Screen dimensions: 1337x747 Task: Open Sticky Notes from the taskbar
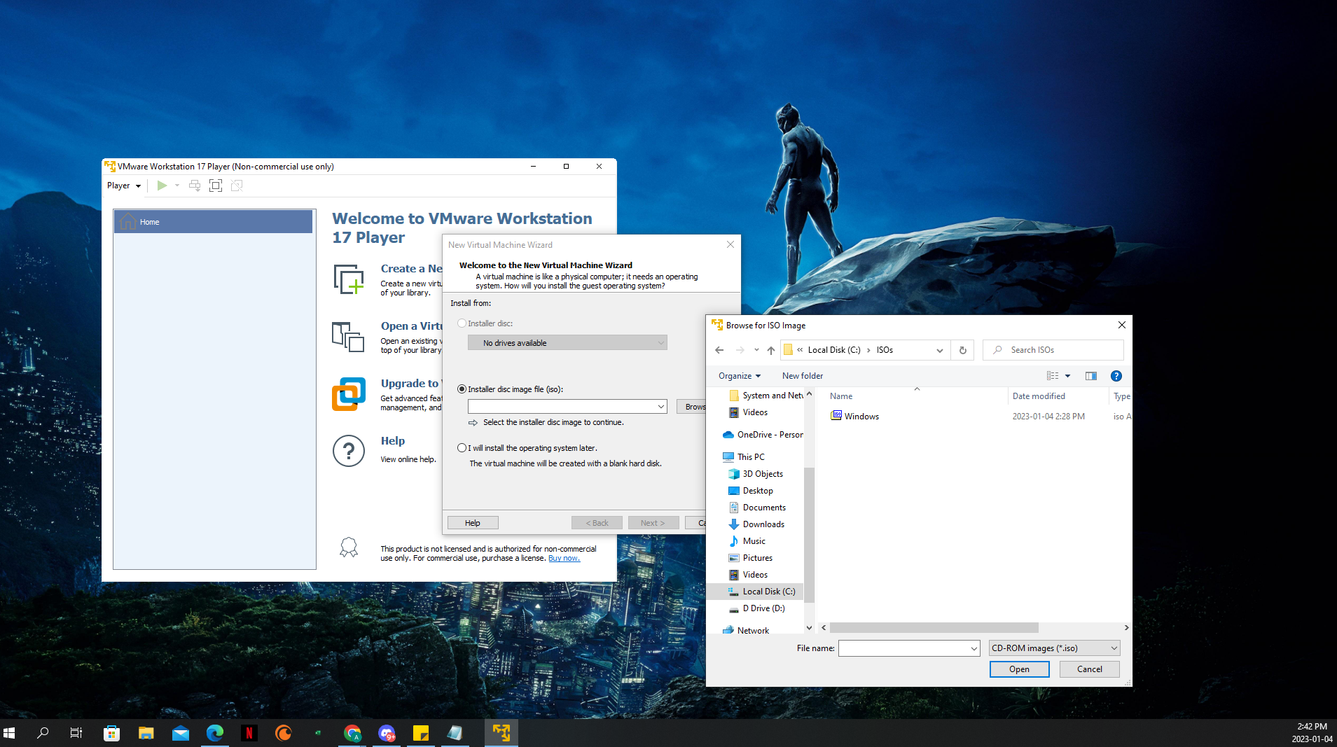pos(421,733)
